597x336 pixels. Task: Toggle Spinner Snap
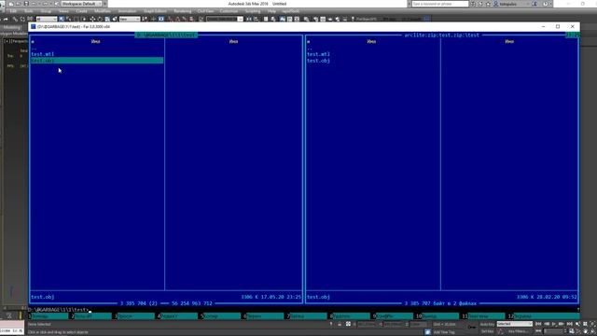coord(191,19)
